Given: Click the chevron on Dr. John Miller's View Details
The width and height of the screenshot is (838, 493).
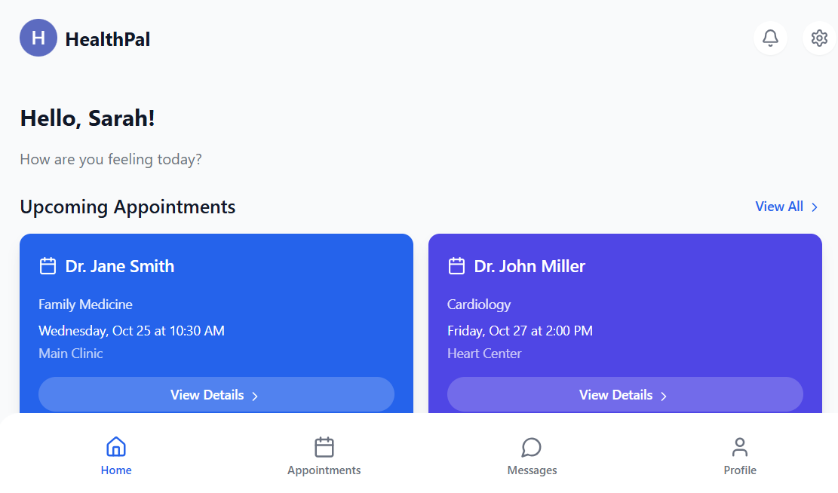Looking at the screenshot, I should 664,395.
